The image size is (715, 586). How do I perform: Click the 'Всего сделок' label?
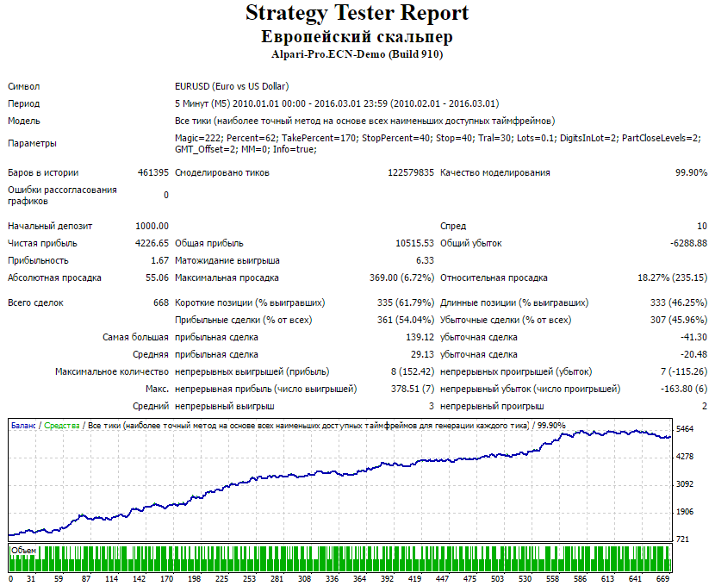(35, 302)
